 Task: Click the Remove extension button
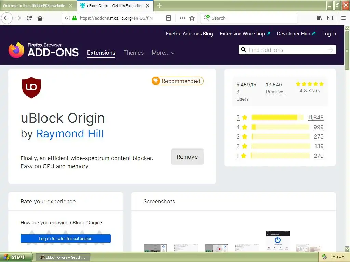pyautogui.click(x=187, y=157)
